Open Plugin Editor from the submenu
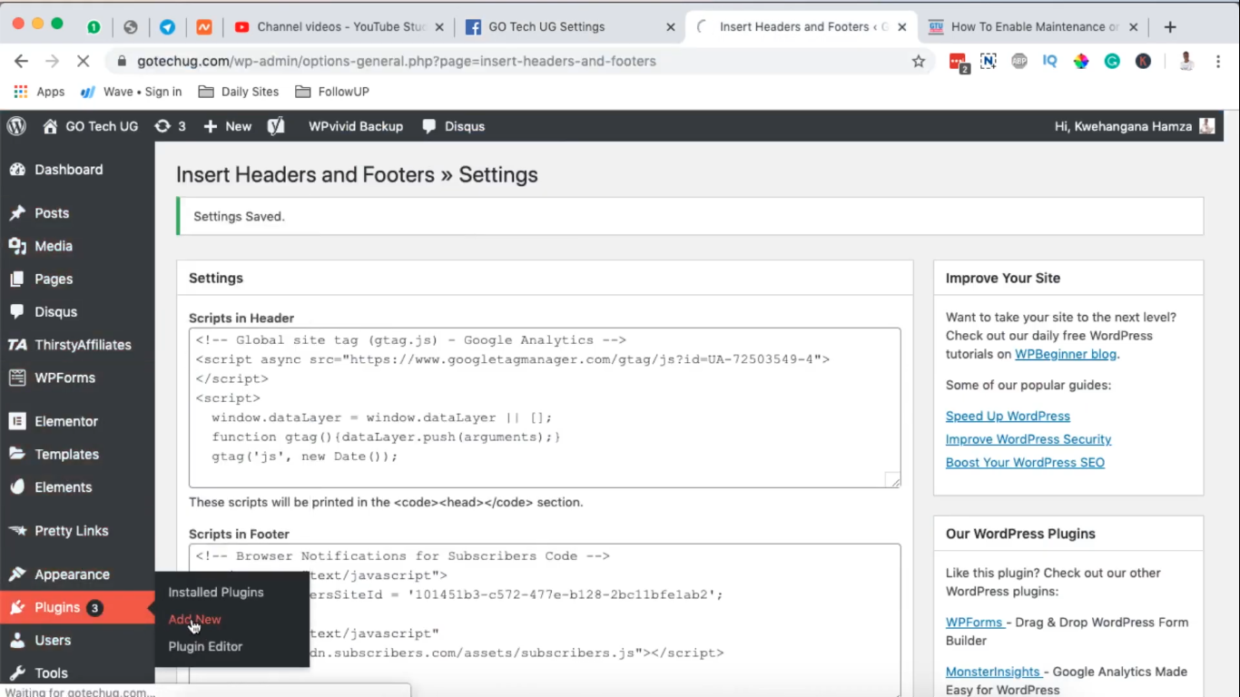 205,646
